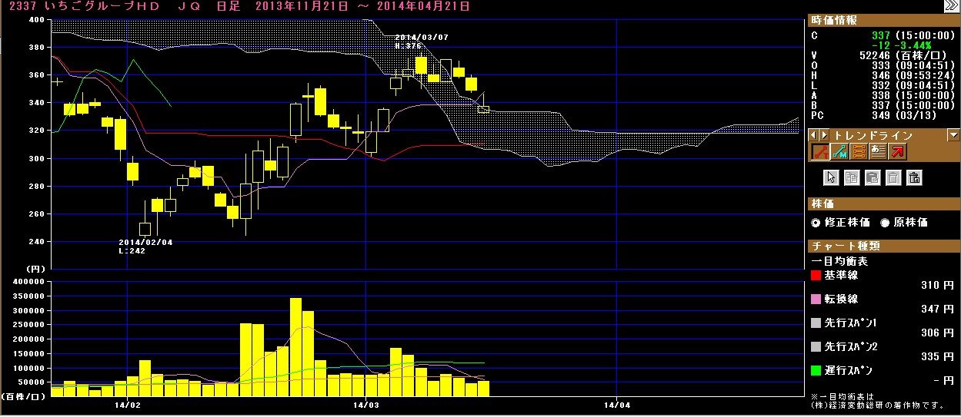Click the gray 先行スパン1 color swatch

point(816,323)
